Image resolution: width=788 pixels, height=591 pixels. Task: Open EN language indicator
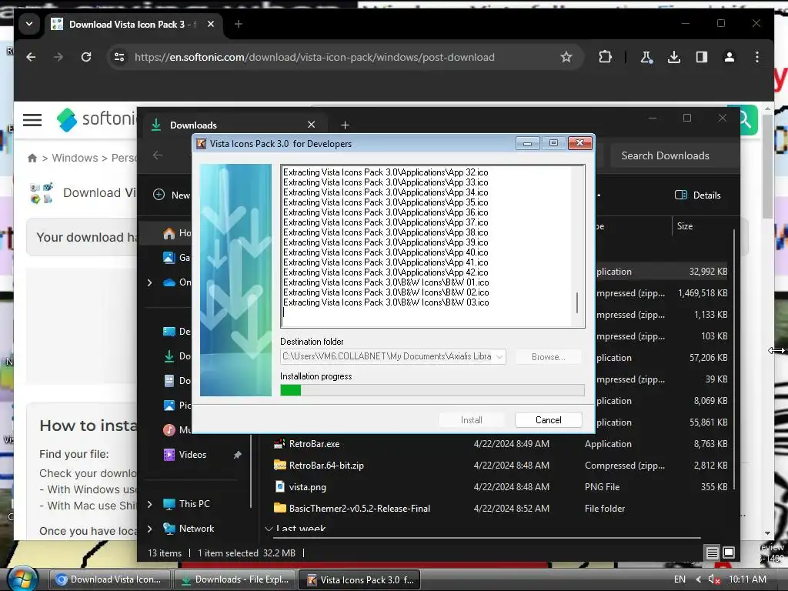(679, 579)
